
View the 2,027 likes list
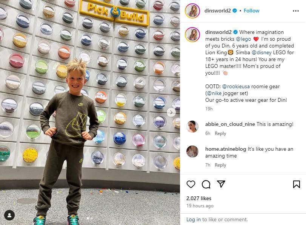(x=199, y=199)
